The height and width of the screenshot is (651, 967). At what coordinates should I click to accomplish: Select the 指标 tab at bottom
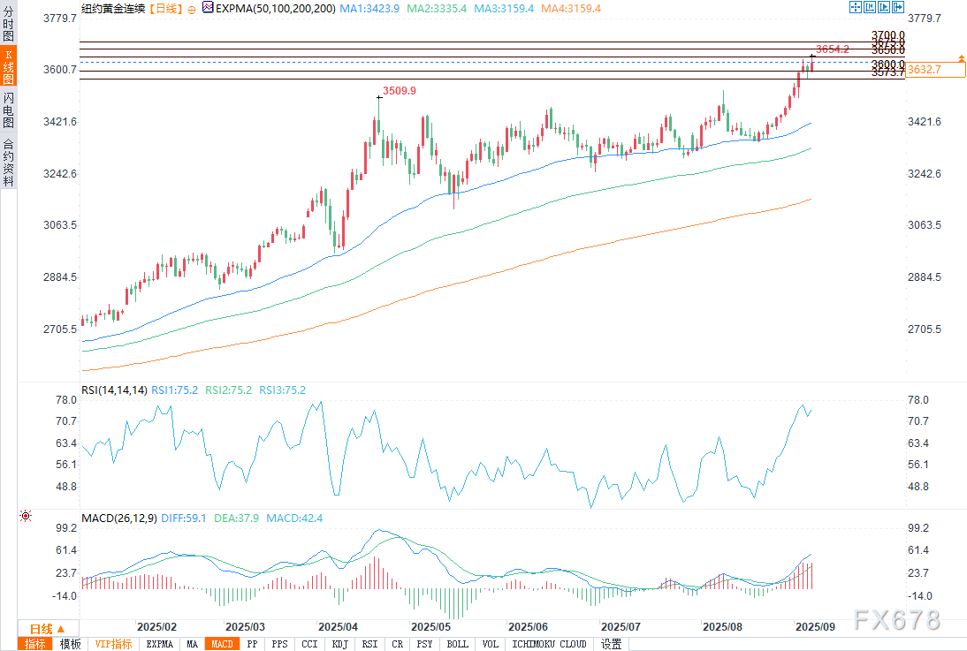click(35, 644)
